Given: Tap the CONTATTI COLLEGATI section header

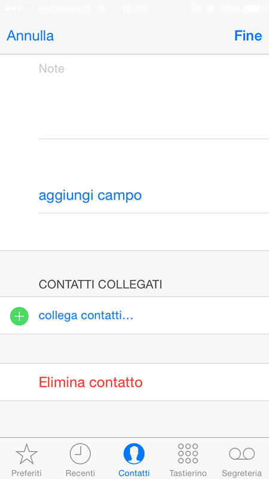Looking at the screenshot, I should 100,284.
